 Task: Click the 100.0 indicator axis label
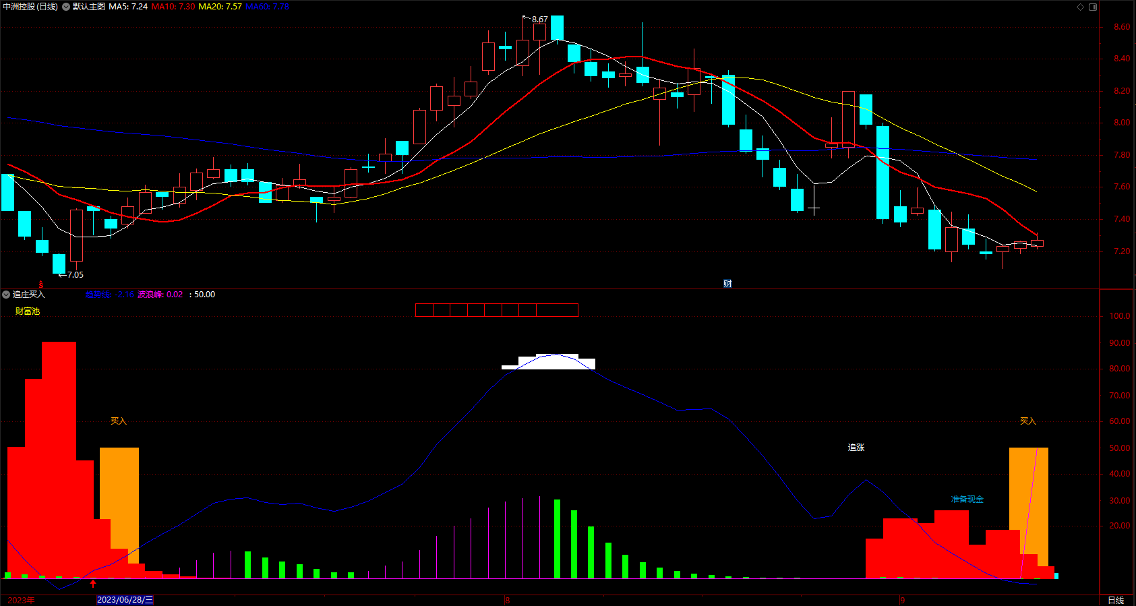click(1120, 316)
